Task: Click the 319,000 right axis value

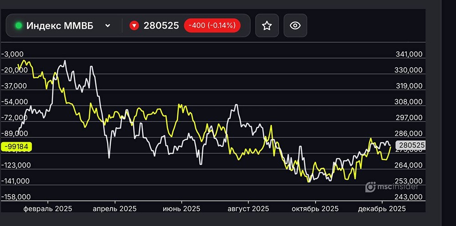Action: click(x=409, y=86)
